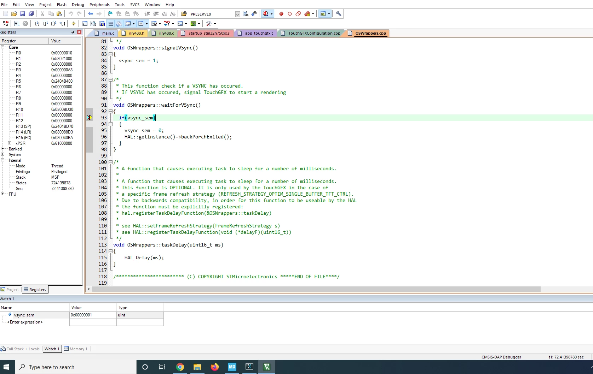Step into one line with Step icon
The image size is (593, 374).
[x=37, y=24]
